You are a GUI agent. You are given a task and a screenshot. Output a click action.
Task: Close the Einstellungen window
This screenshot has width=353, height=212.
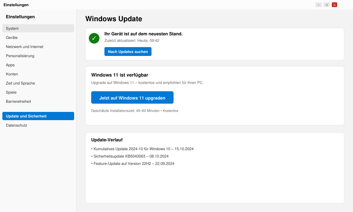pyautogui.click(x=334, y=5)
